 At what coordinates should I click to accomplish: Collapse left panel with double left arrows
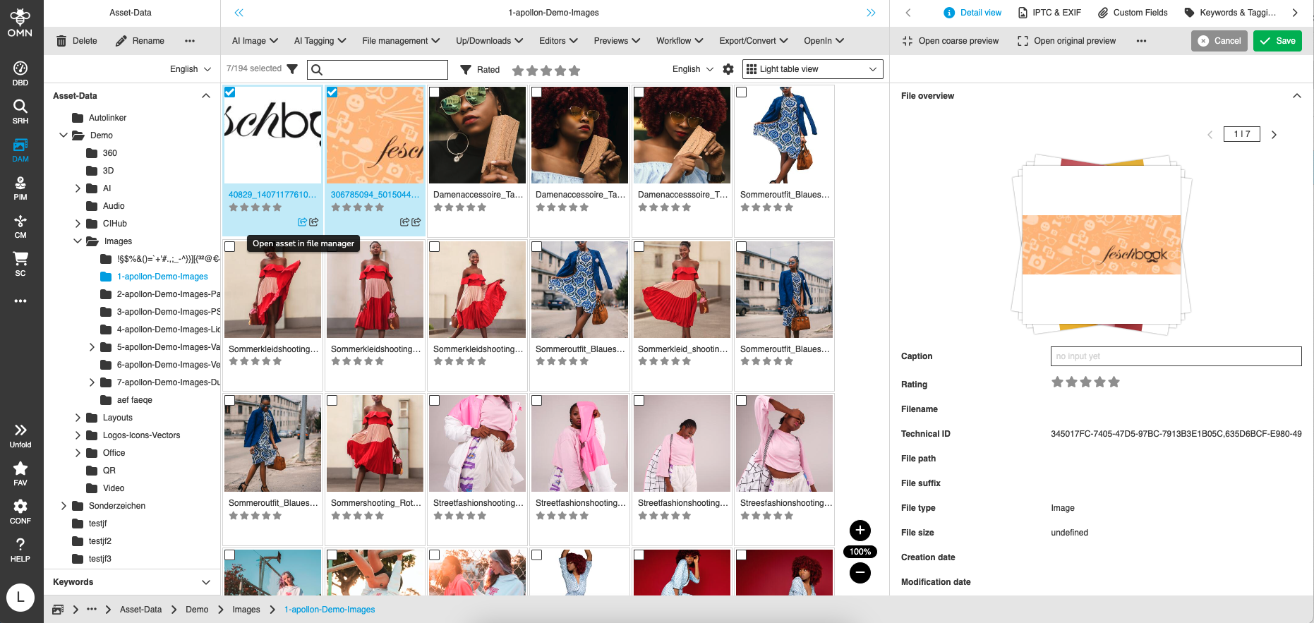coord(239,13)
